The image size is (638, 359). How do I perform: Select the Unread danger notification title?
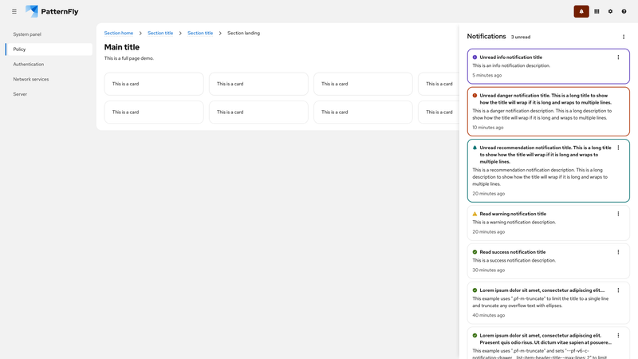545,99
